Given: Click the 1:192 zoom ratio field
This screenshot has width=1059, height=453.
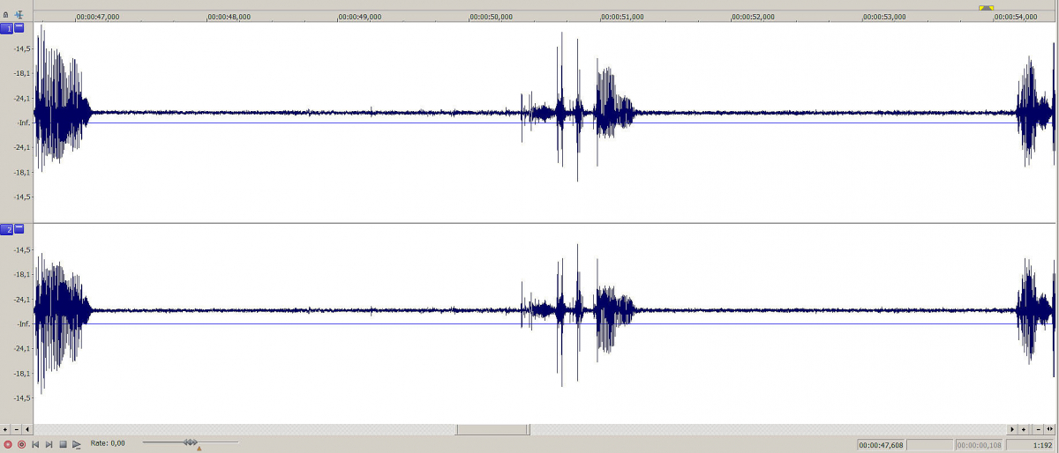Looking at the screenshot, I should (x=1030, y=445).
